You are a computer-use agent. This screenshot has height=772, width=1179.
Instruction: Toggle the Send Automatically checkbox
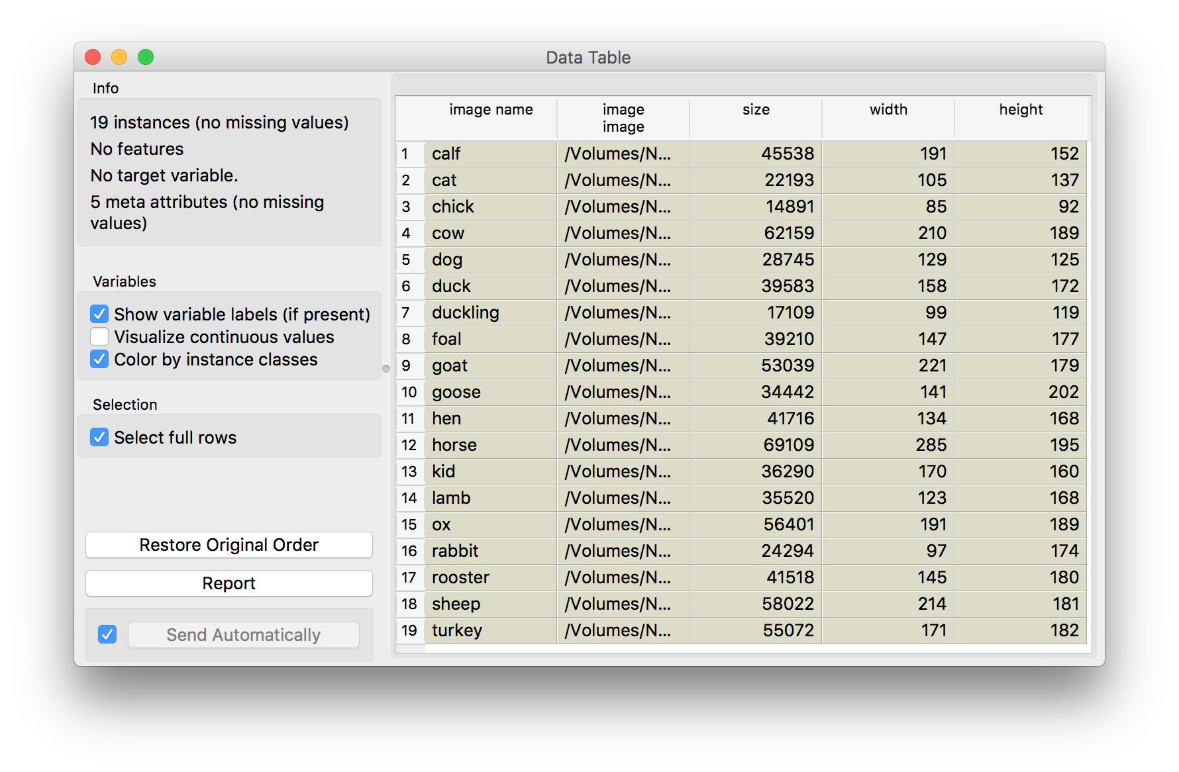point(107,634)
